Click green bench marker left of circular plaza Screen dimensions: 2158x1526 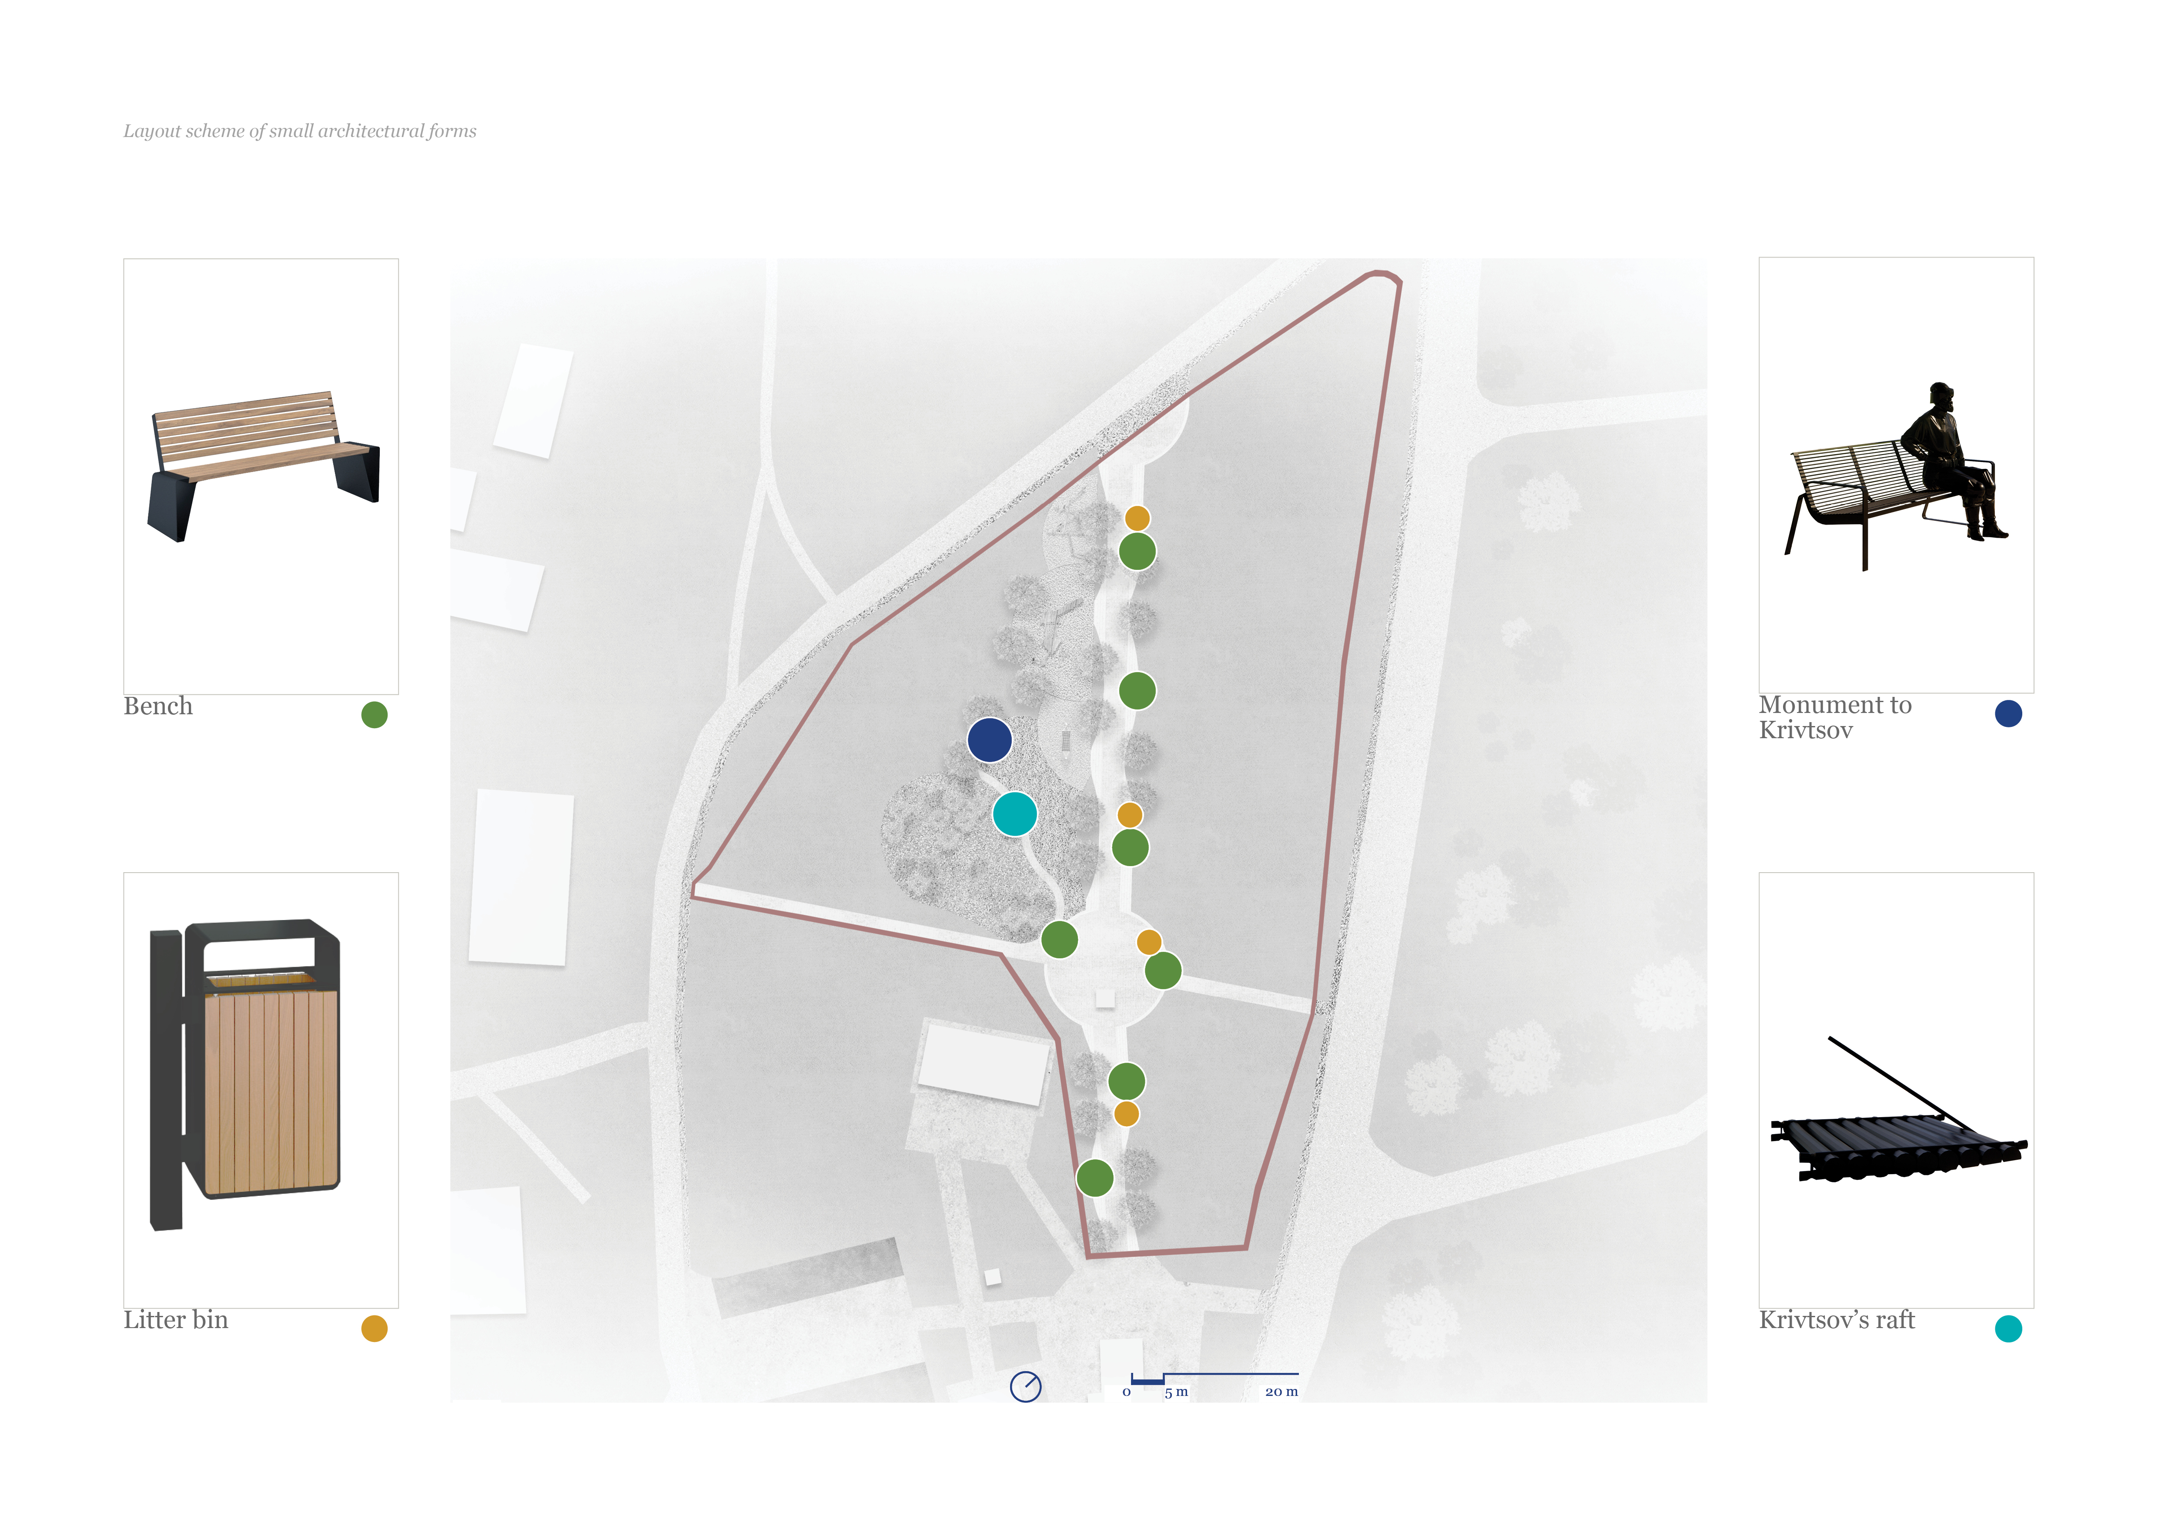(x=1059, y=940)
